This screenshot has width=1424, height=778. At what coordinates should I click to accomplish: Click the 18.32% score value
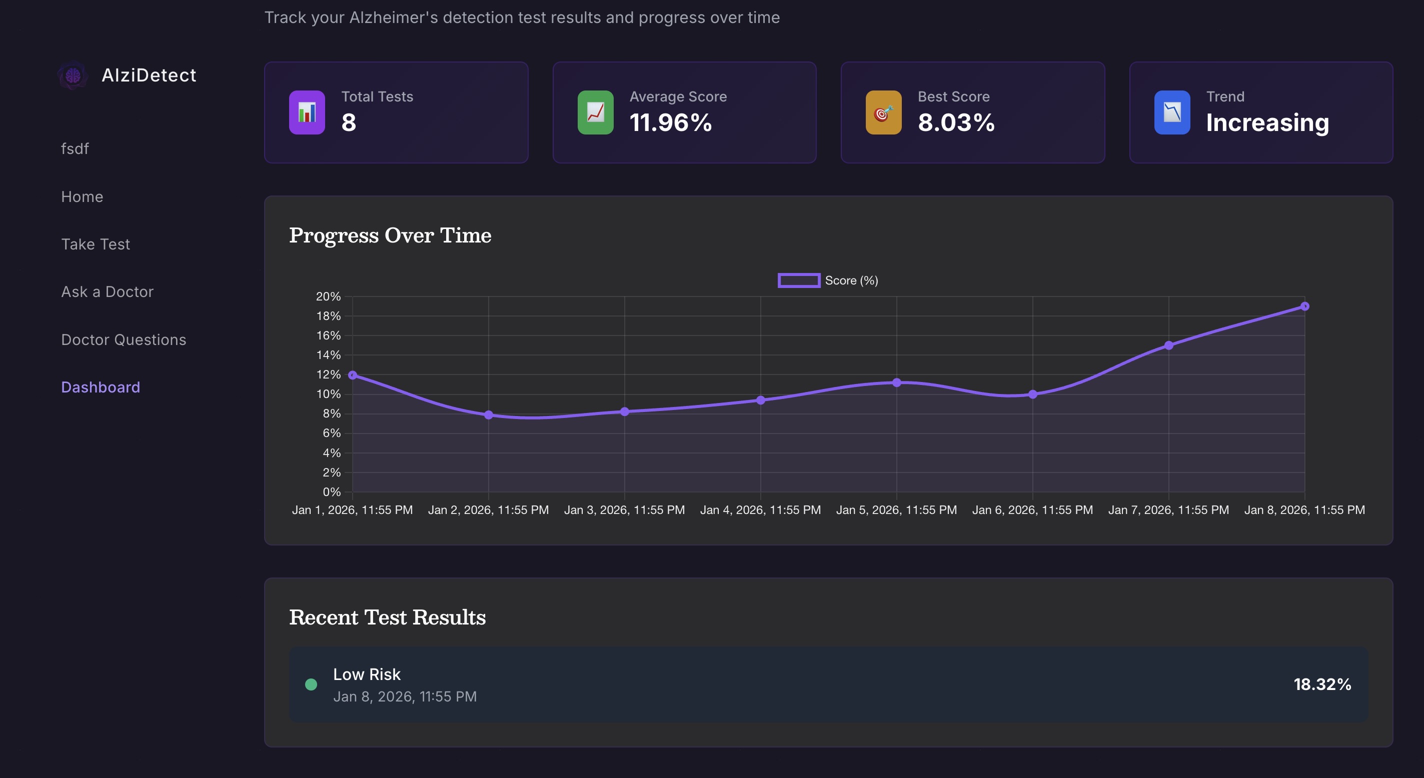coord(1322,684)
